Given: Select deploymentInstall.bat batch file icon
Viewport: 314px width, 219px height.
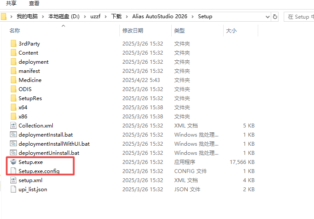Looking at the screenshot, I should click(x=13, y=135).
